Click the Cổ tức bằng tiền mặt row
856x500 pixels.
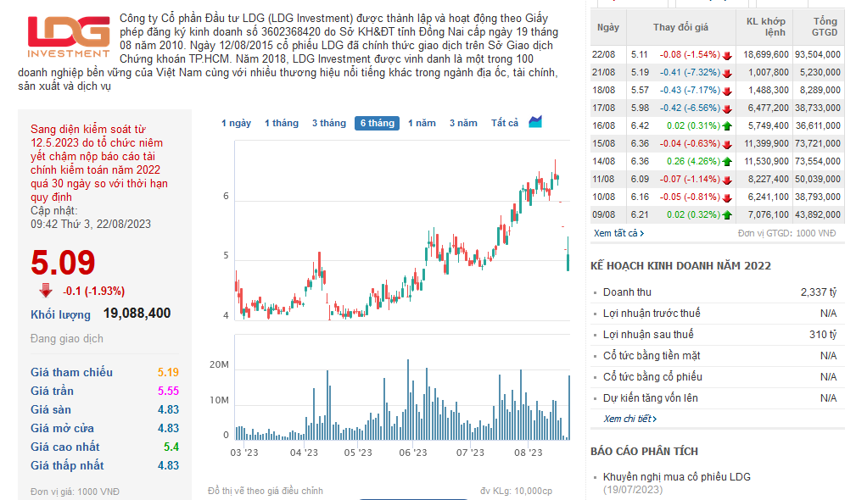pos(718,355)
